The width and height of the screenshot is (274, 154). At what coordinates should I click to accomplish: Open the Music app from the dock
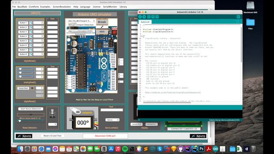118,149
